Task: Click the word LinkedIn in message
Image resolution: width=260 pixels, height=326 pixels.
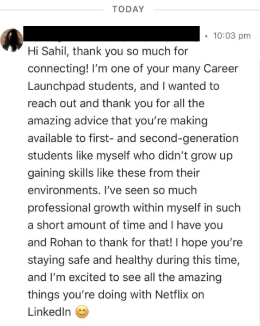Action: (49, 312)
